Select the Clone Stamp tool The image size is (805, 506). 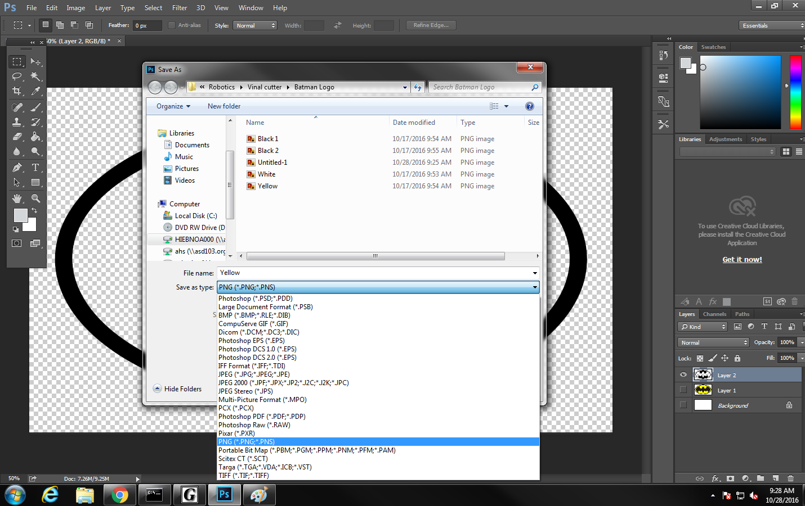17,121
